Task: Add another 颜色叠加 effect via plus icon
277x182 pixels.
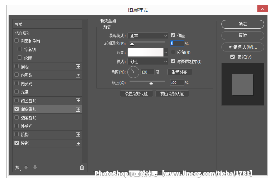Action: [78, 101]
